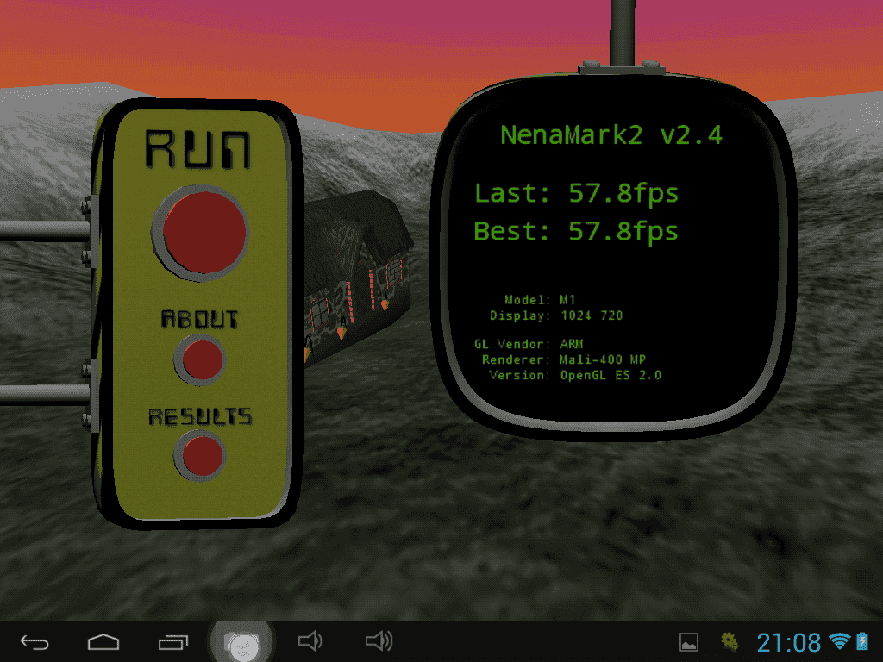Tap the volume up speaker icon
This screenshot has width=883, height=662.
point(379,641)
